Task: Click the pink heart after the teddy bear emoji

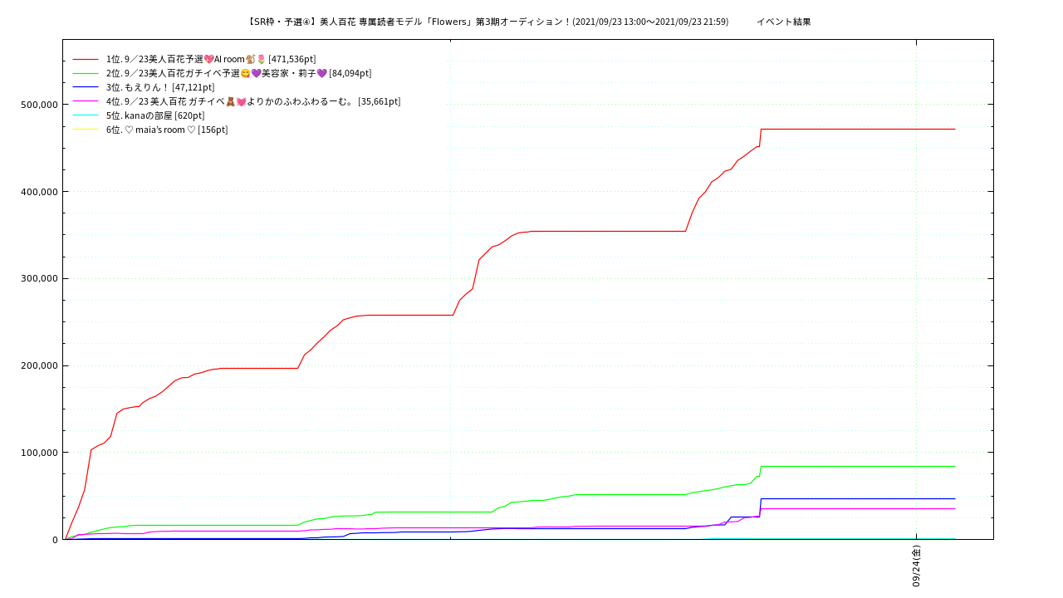Action: coord(242,101)
